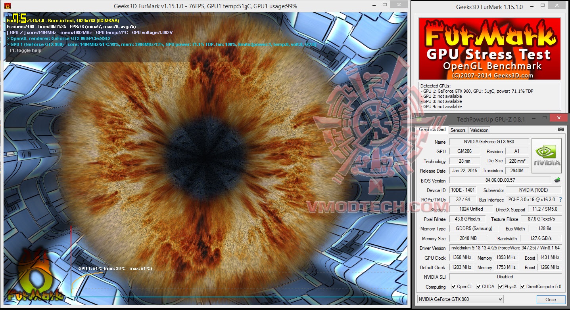
Task: Click the NVIDIA SLI field showing Disabled
Action: (506, 277)
